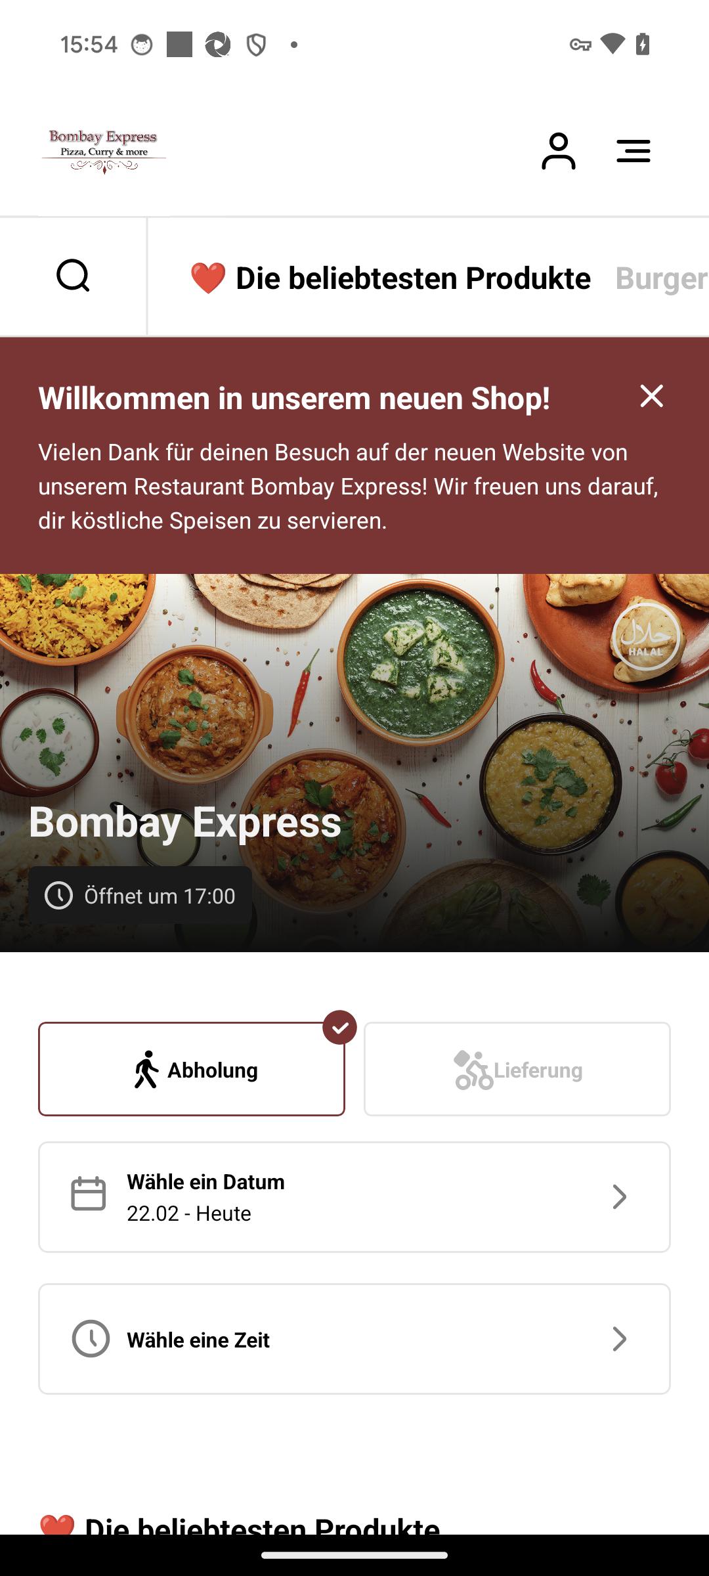Select the Abholung pickup option
The width and height of the screenshot is (709, 1576).
[x=192, y=1069]
